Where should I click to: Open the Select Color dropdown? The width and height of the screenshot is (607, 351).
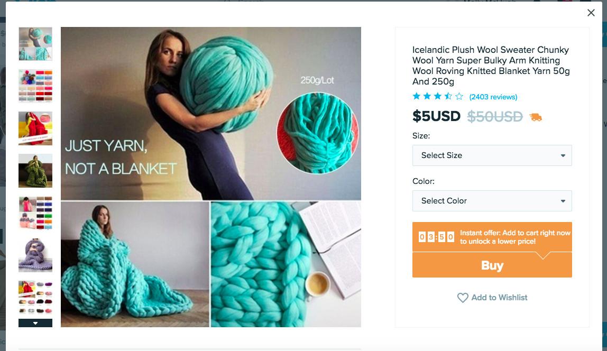point(492,201)
